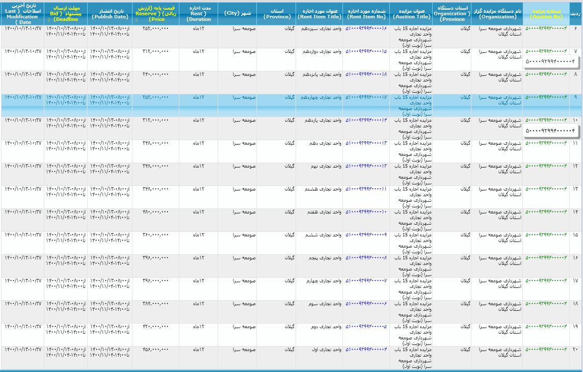
Task: Open rent item number link in row 20
Action: [366, 350]
